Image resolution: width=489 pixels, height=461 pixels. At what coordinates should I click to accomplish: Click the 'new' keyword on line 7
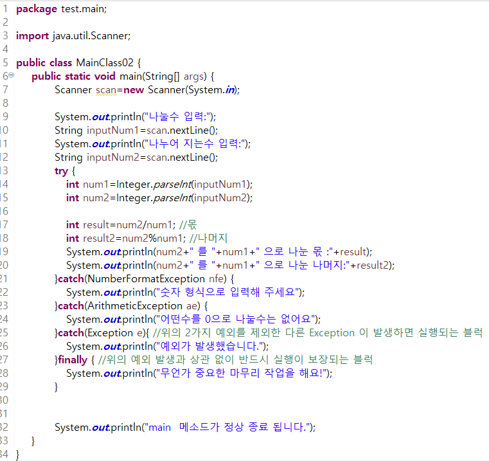(134, 90)
